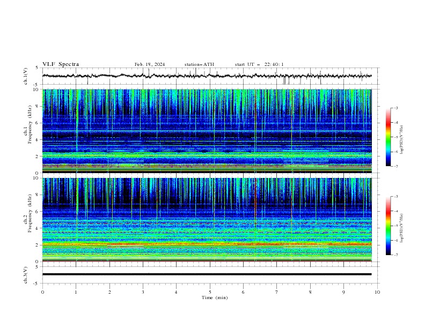Click the ch.1 spectrogram panel
This screenshot has width=425, height=328.
(207, 131)
